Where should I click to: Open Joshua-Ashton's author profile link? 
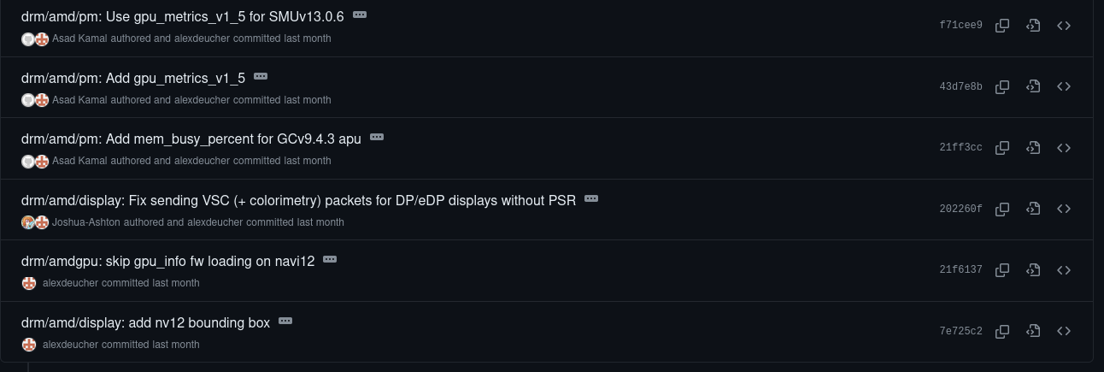[86, 222]
